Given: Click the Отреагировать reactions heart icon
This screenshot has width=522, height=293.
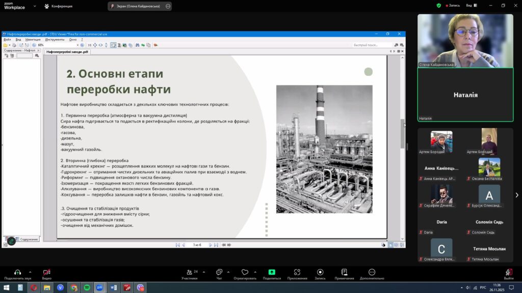Looking at the screenshot, I should tap(245, 272).
